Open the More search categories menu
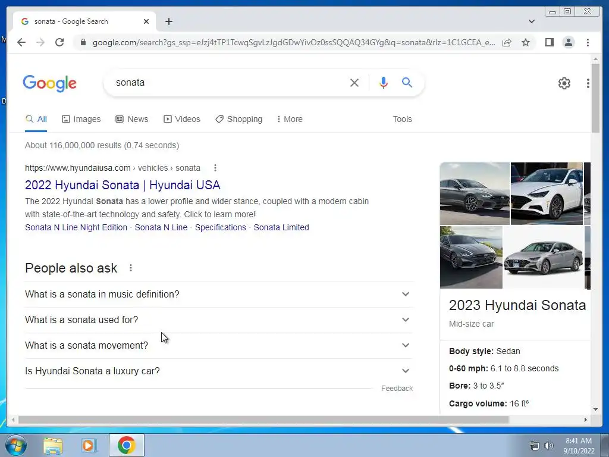The image size is (609, 457). click(x=290, y=119)
